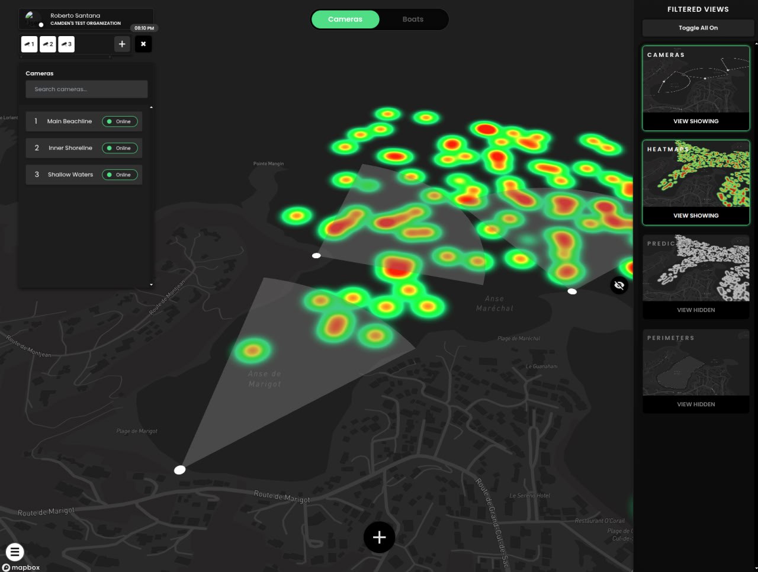Select the Shallow Waters camera row

83,175
